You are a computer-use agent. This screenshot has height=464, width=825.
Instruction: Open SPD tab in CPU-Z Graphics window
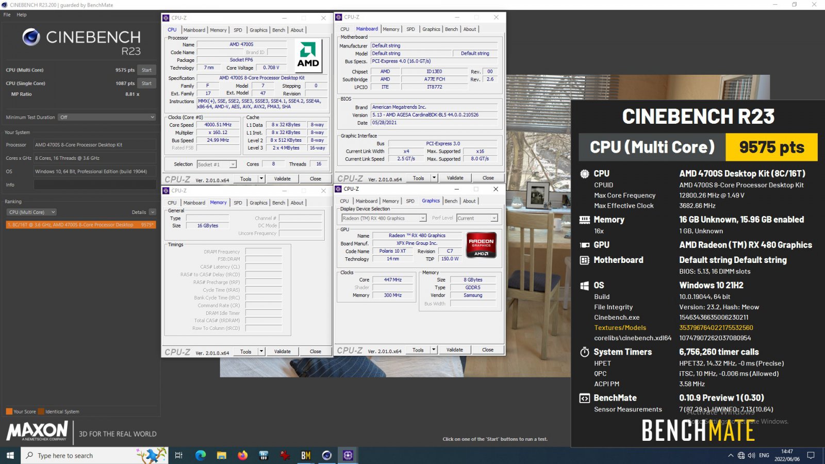[x=410, y=201]
